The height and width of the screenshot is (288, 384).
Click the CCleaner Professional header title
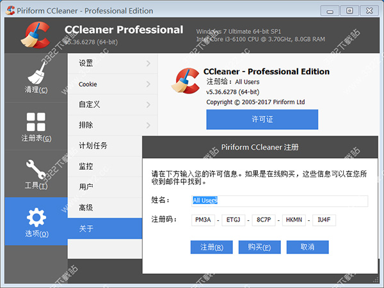click(124, 29)
